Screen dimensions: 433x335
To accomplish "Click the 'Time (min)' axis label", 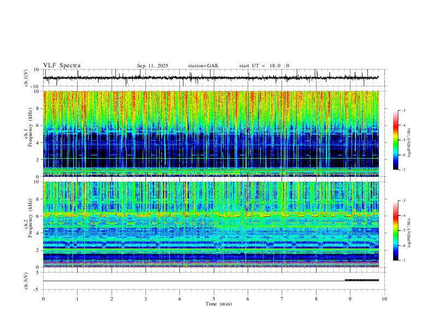I will coord(219,304).
